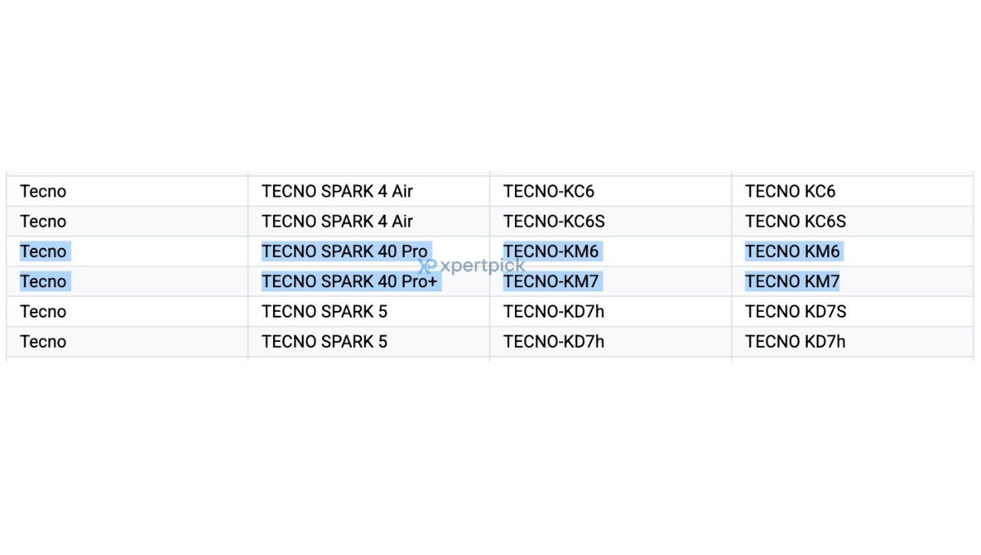Select the TECNO SPARK 40 Pro+ cell
Screen dimensions: 981x555
(369, 282)
